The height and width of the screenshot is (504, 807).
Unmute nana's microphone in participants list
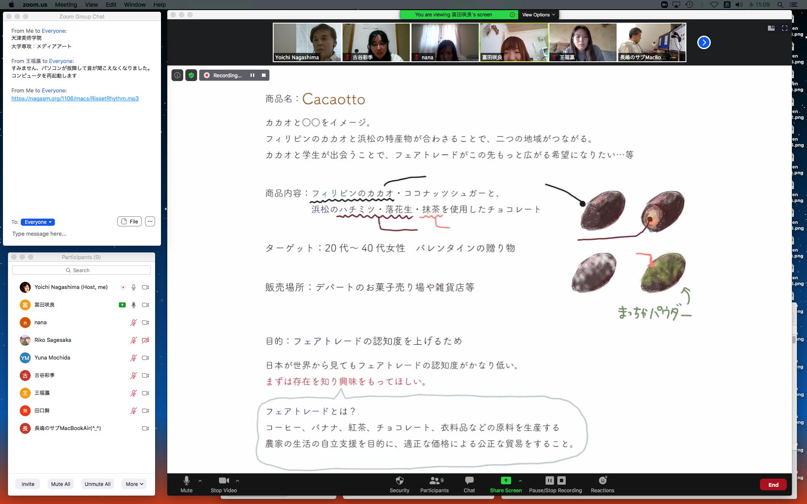click(133, 323)
